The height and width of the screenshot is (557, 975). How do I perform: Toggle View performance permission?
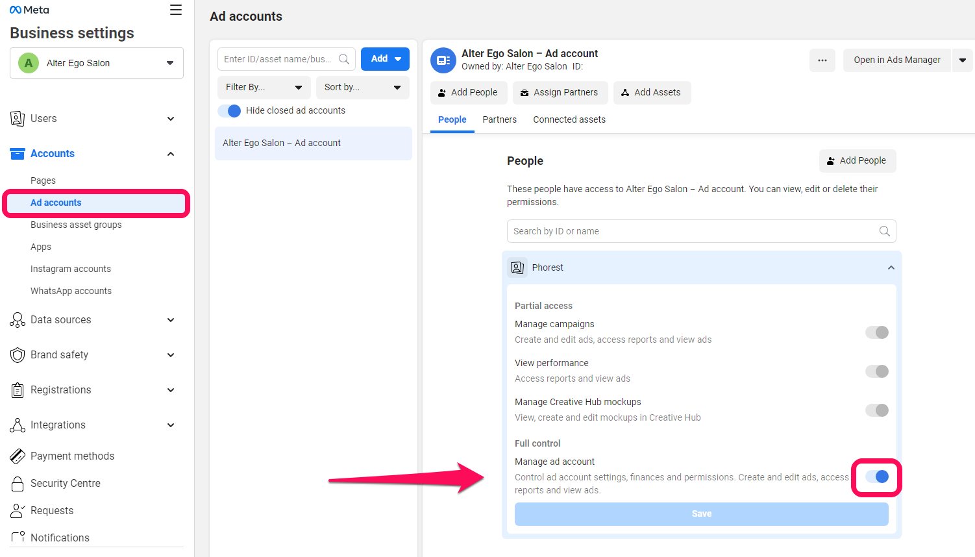click(877, 371)
